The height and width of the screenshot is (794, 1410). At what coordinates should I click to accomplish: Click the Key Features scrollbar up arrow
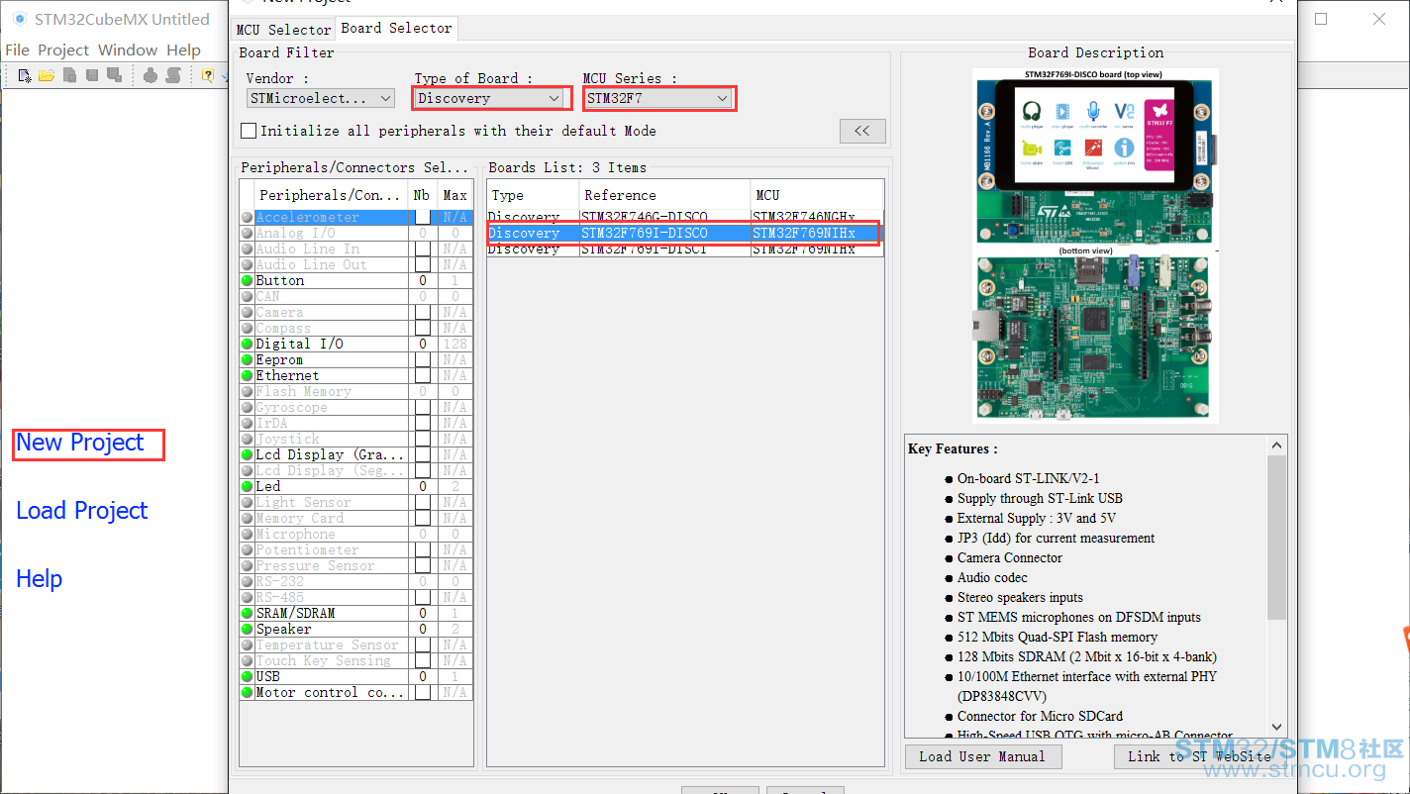pos(1276,445)
